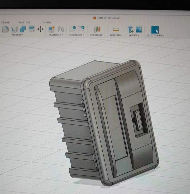Click the first Configurer icon
Viewport: 190px width, 194px height.
click(73, 29)
